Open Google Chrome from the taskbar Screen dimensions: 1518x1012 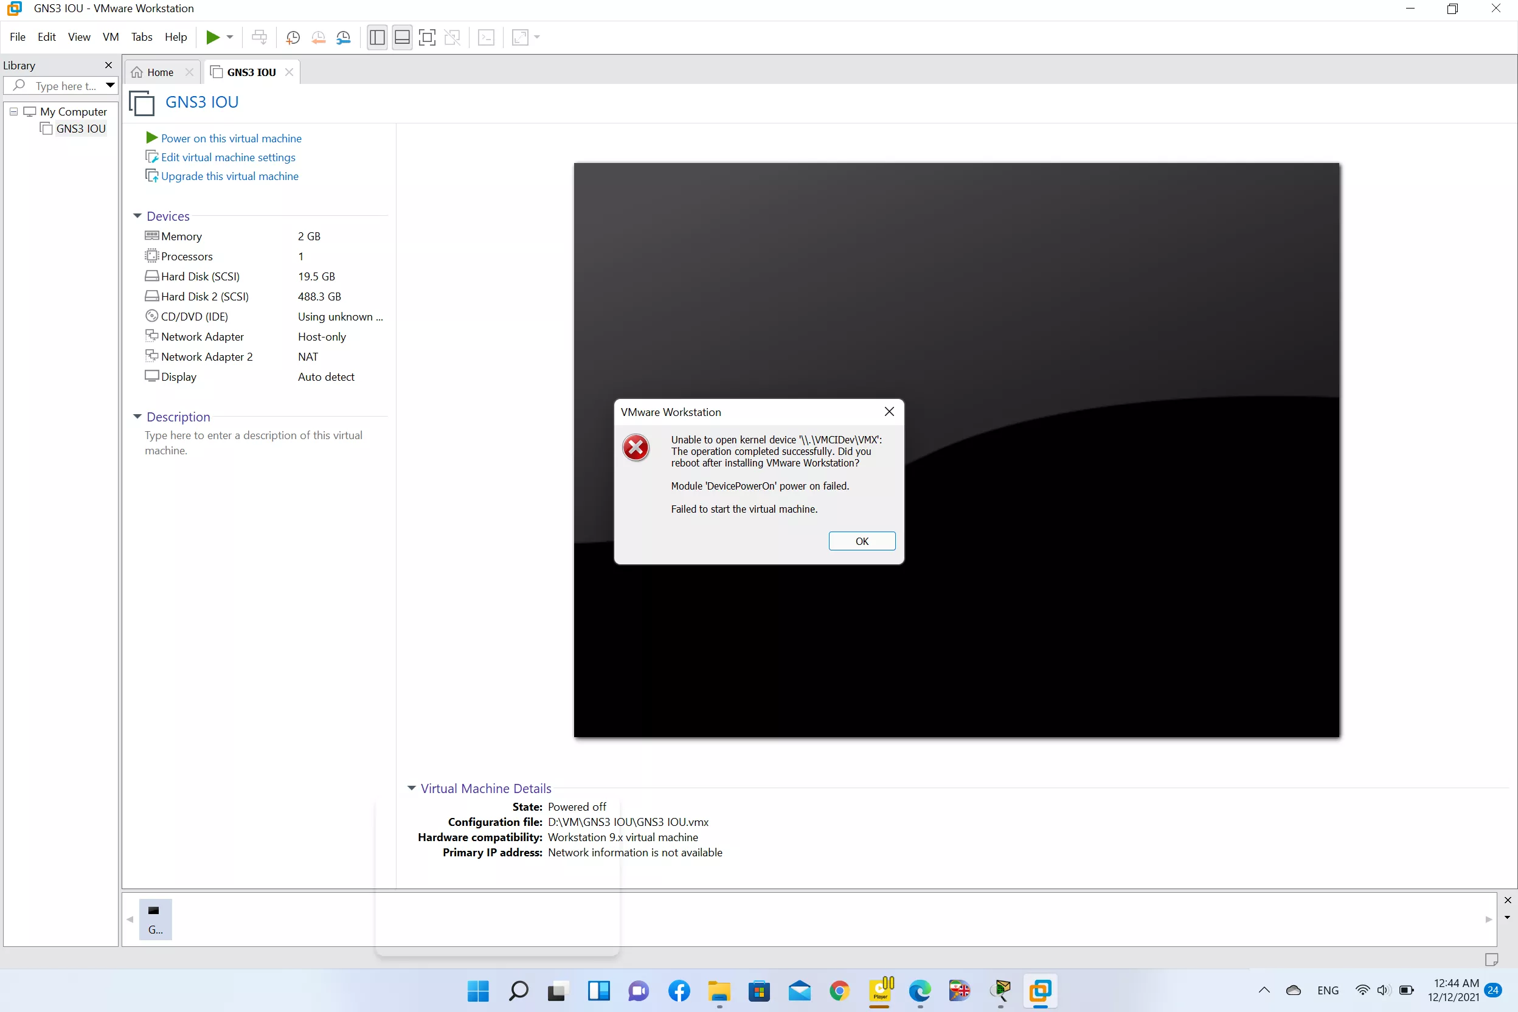(x=839, y=991)
